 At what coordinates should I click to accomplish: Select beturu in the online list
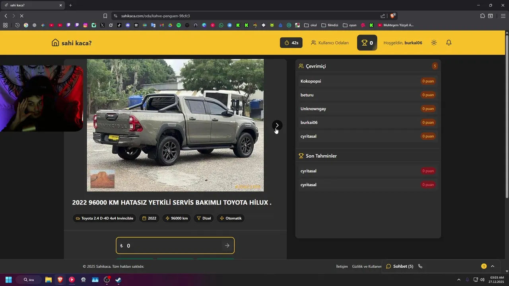click(x=368, y=95)
